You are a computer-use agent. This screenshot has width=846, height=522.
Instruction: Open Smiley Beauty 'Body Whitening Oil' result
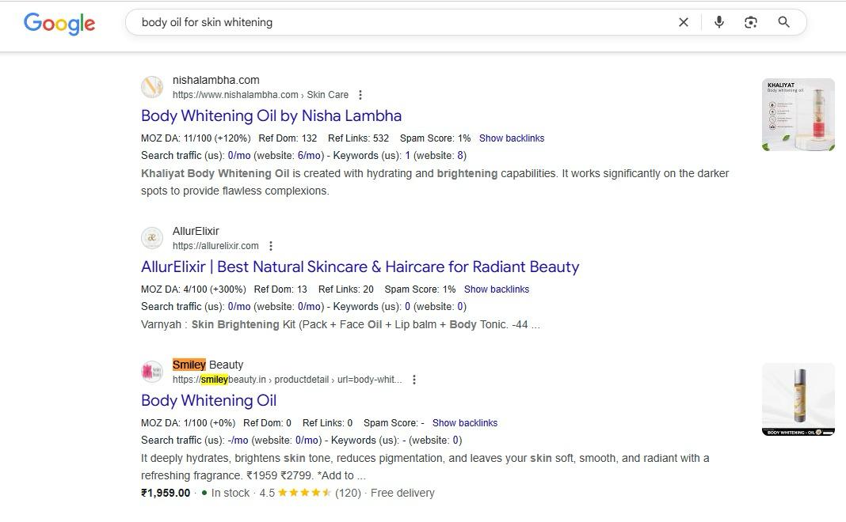[x=208, y=400]
